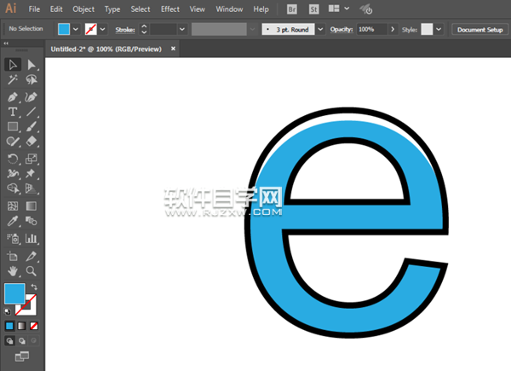Open the Object menu
This screenshot has height=371, width=511.
(83, 9)
